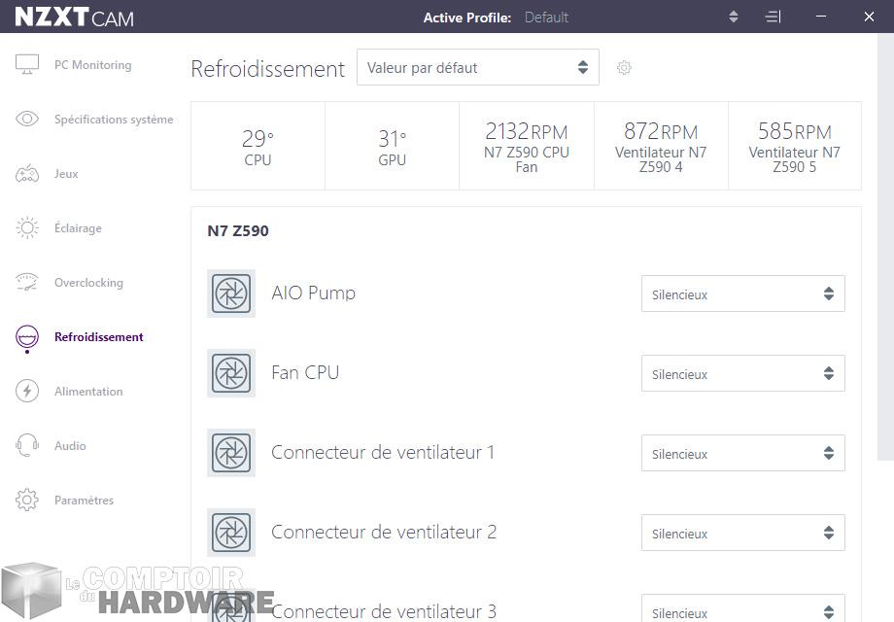The image size is (894, 622).
Task: Select the GPU temperature tile
Action: (392, 146)
